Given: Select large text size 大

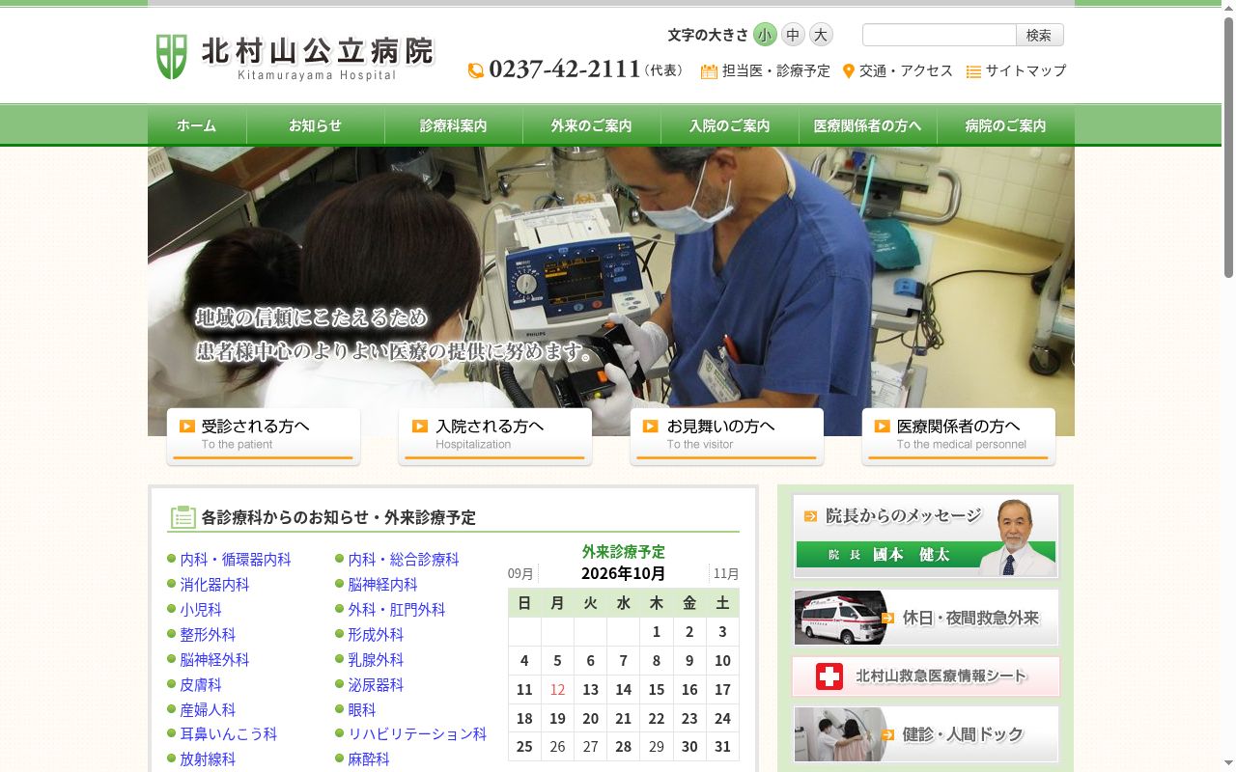Looking at the screenshot, I should (x=821, y=35).
